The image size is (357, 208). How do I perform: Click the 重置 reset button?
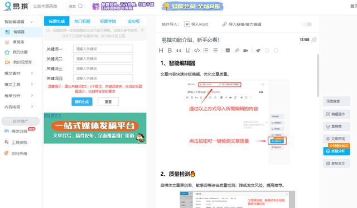tap(108, 102)
